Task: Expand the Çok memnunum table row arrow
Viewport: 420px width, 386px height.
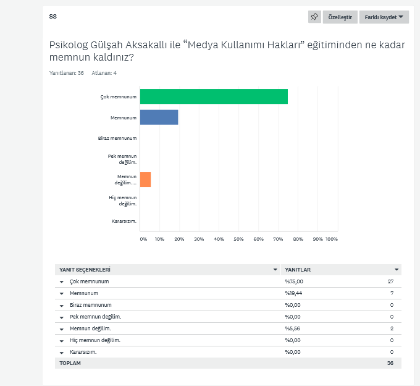Action: click(x=62, y=281)
